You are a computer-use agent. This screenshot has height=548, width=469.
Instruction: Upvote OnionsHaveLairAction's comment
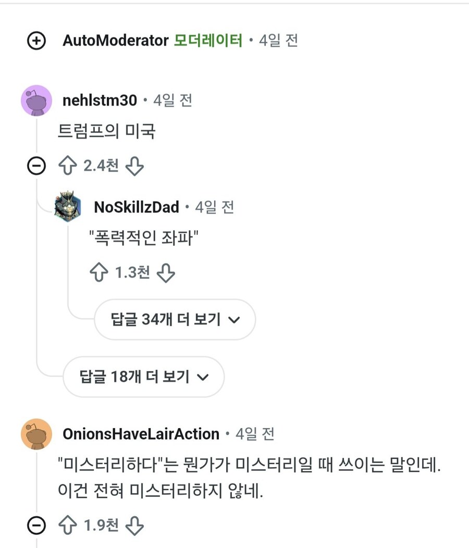67,526
